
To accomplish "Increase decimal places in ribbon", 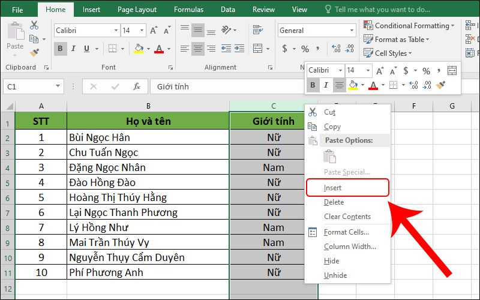I will tap(336, 49).
